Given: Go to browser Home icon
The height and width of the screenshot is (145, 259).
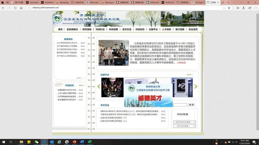Looking at the screenshot, I should [x=21, y=8].
